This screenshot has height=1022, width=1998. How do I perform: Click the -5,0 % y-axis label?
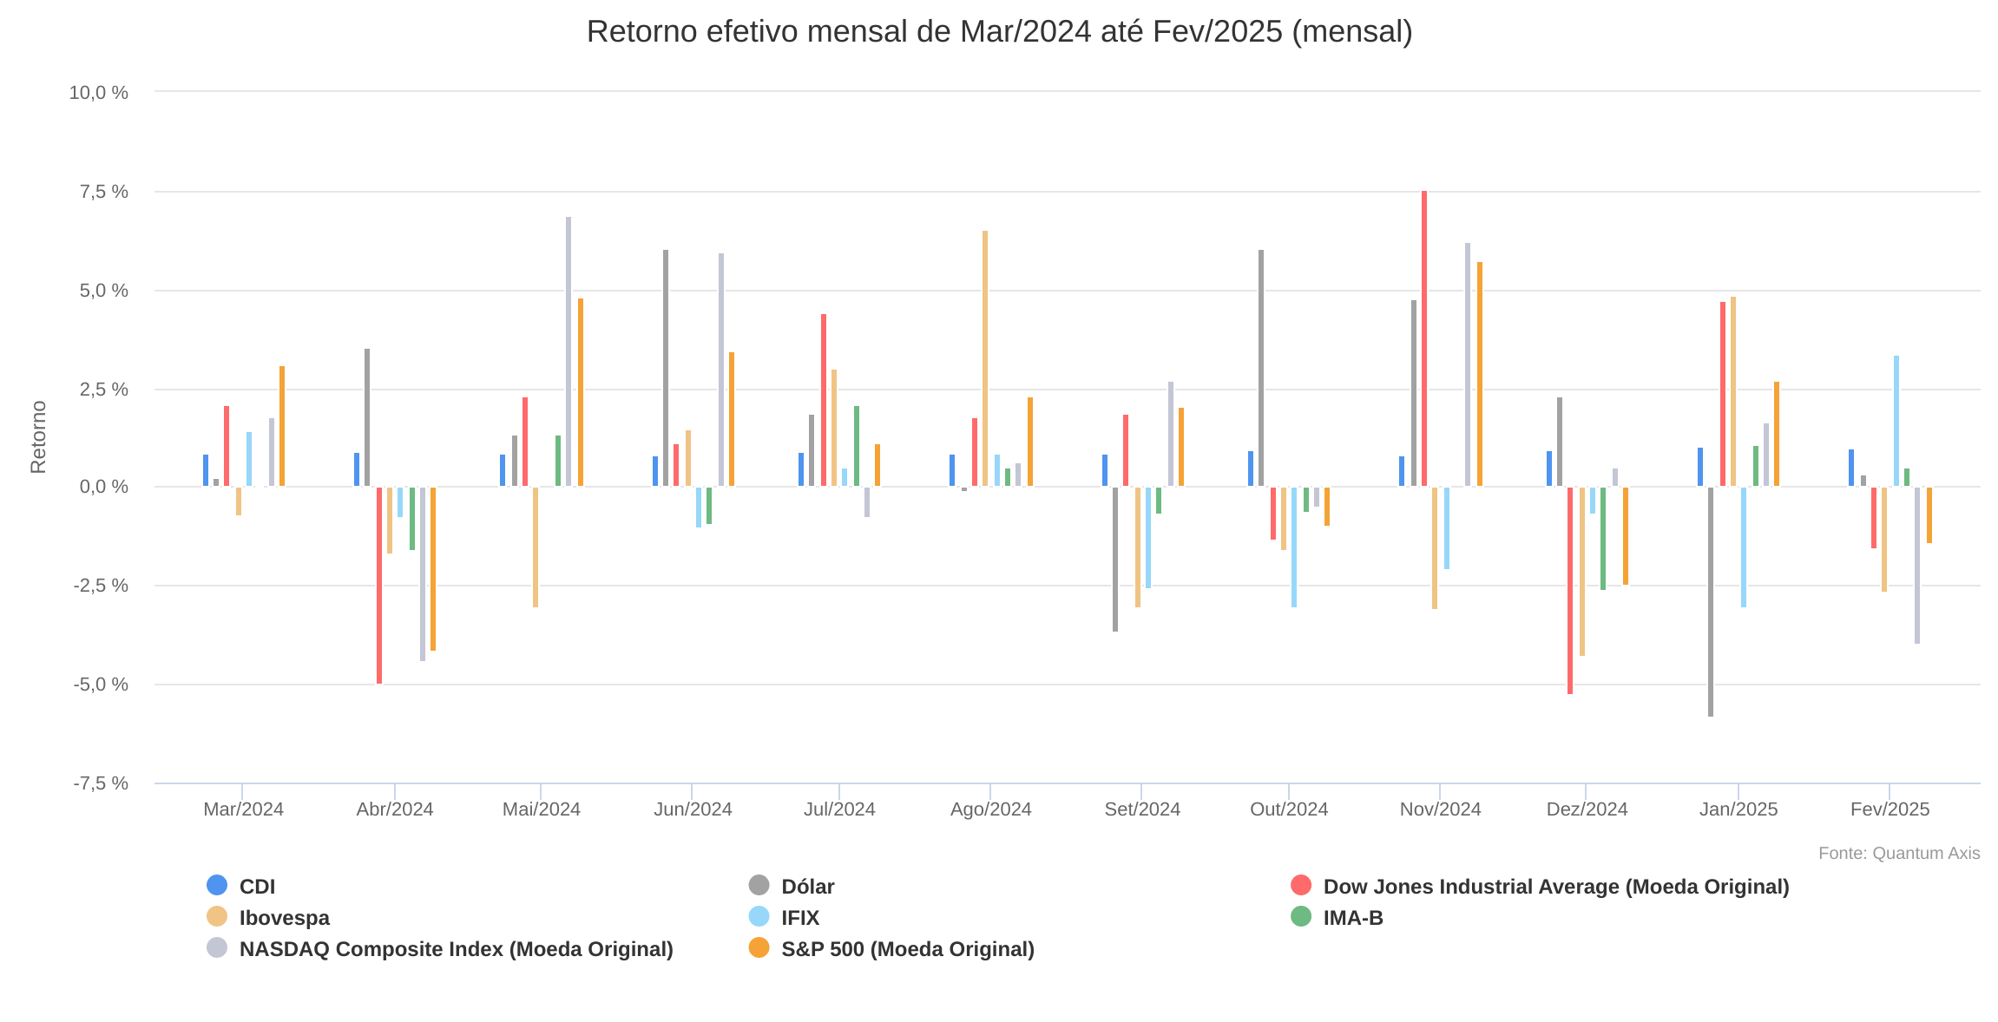(x=101, y=685)
